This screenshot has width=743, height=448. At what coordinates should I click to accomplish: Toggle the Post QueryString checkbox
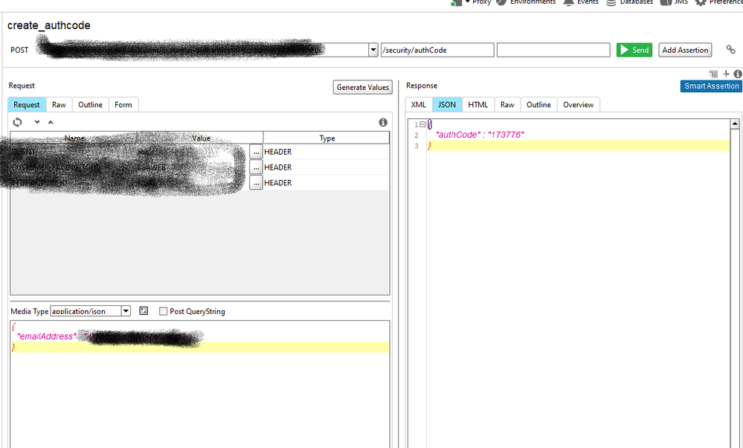[163, 311]
